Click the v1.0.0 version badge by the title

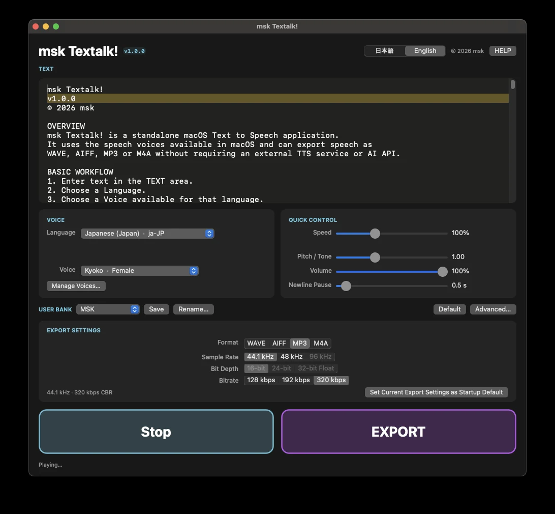pyautogui.click(x=134, y=51)
